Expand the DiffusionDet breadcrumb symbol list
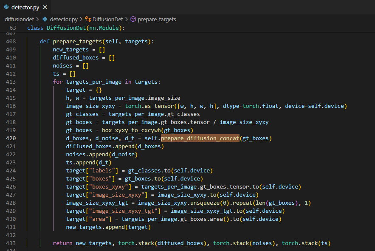The image size is (375, 251). point(108,19)
